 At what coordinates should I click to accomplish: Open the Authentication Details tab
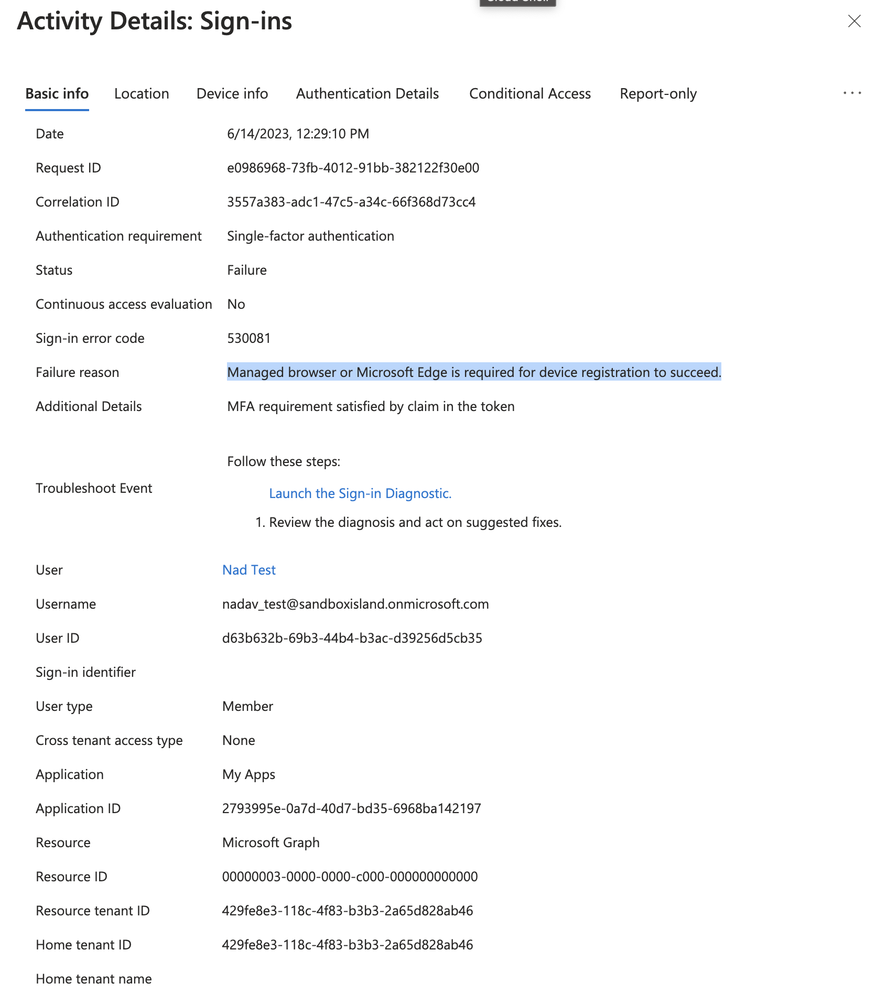coord(367,93)
